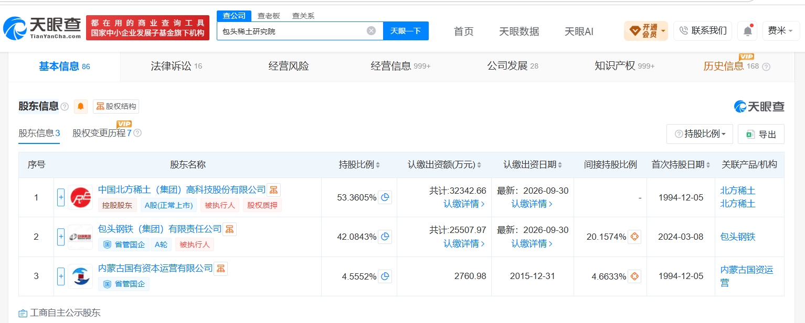Switch to 经营信息 tab
Screen dimensions: 805x323
400,66
